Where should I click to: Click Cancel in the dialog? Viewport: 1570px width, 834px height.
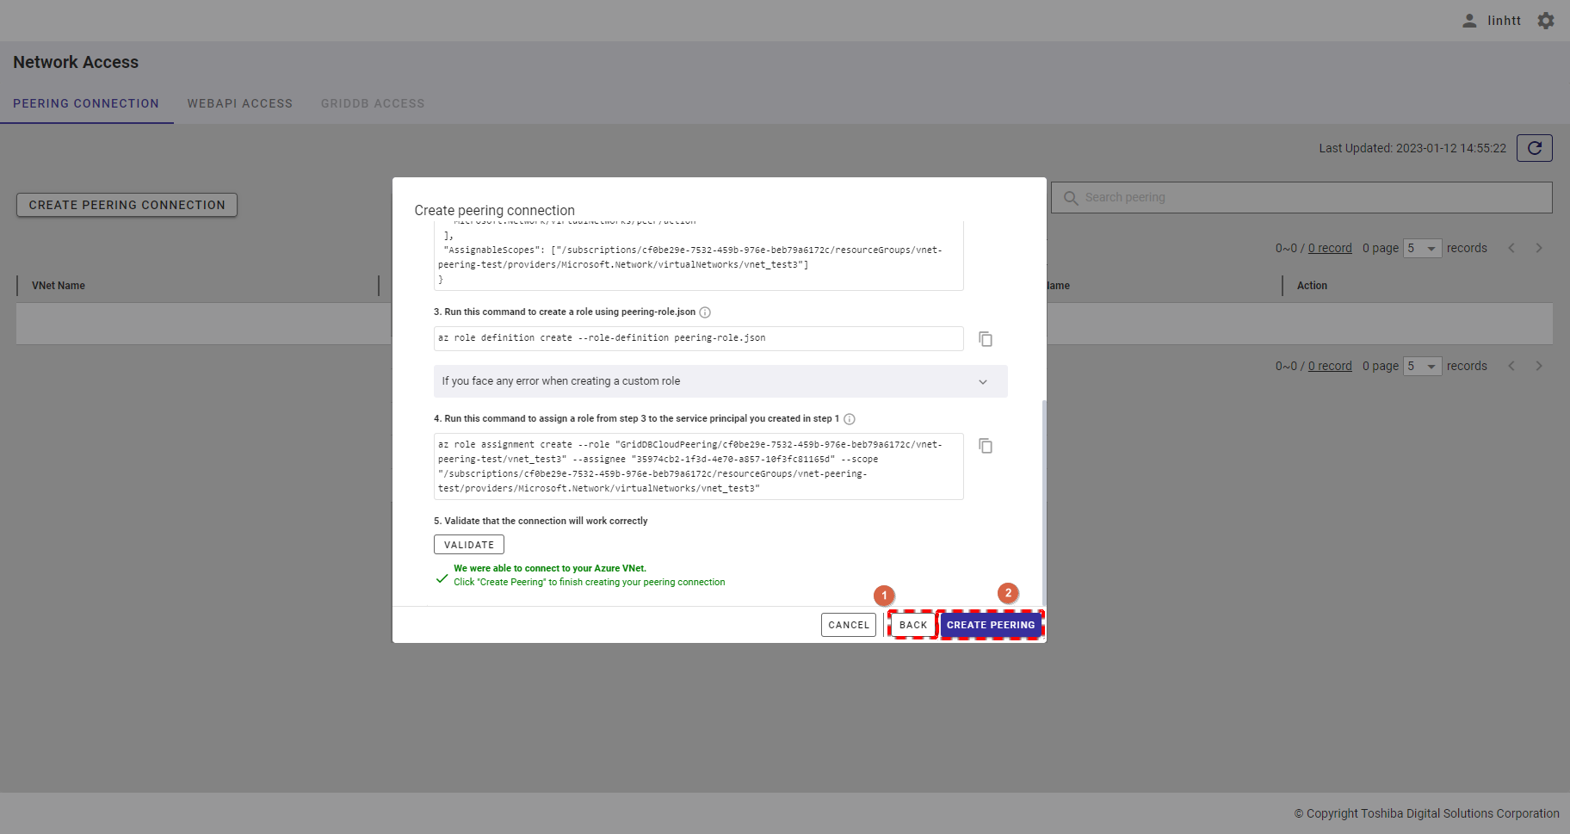click(849, 625)
